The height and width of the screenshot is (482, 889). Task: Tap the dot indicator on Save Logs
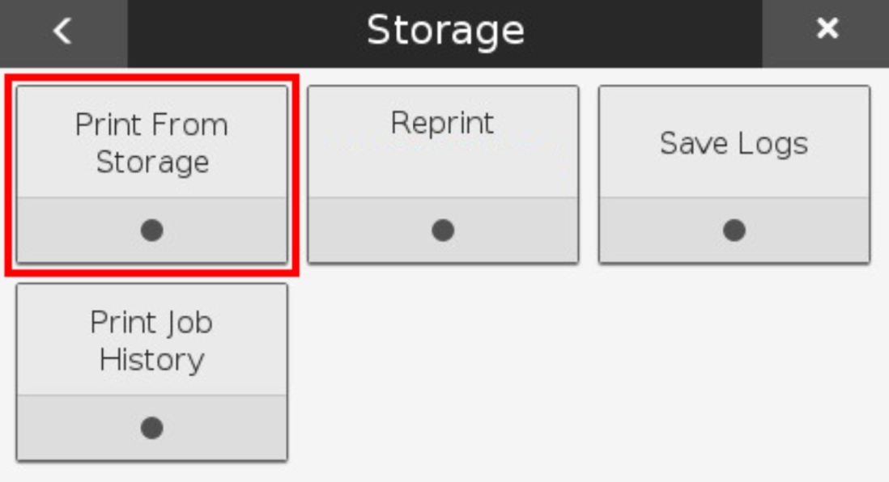[x=734, y=231]
